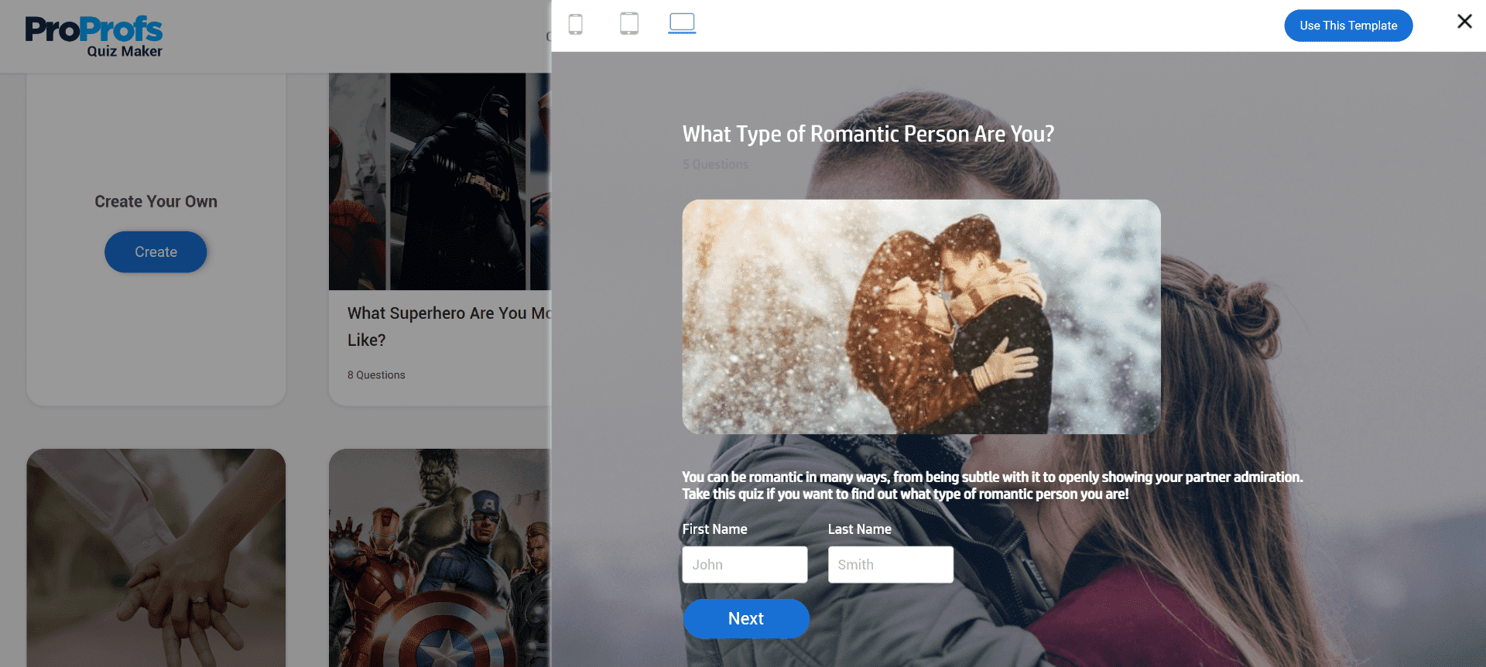Click the ProProfs Quiz Maker logo
1486x667 pixels.
94,36
